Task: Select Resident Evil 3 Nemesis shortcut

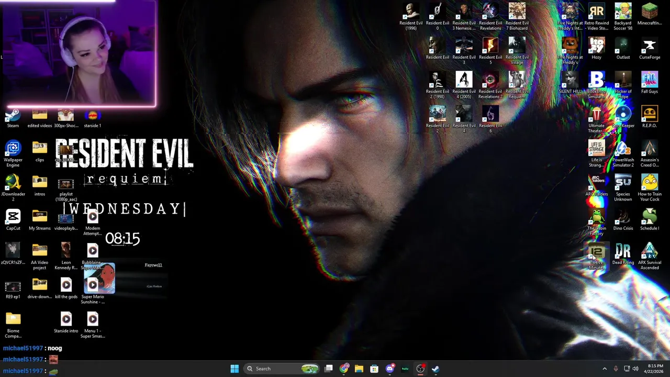Action: click(x=464, y=17)
